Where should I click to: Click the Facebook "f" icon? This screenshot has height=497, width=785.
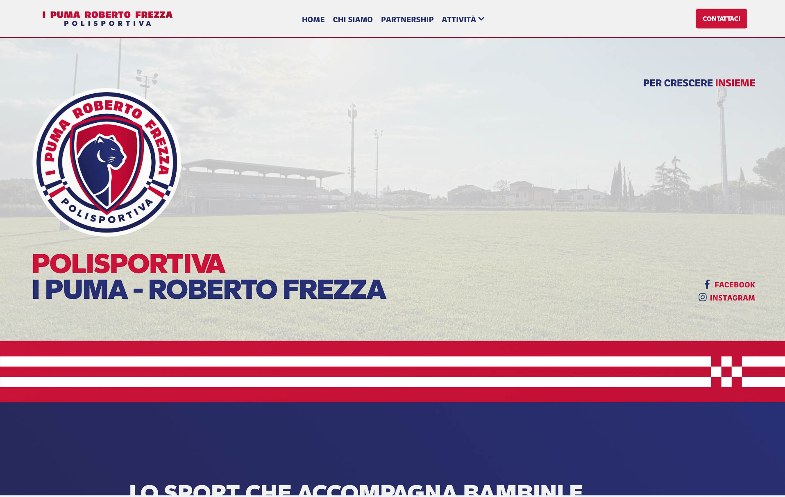click(x=707, y=284)
